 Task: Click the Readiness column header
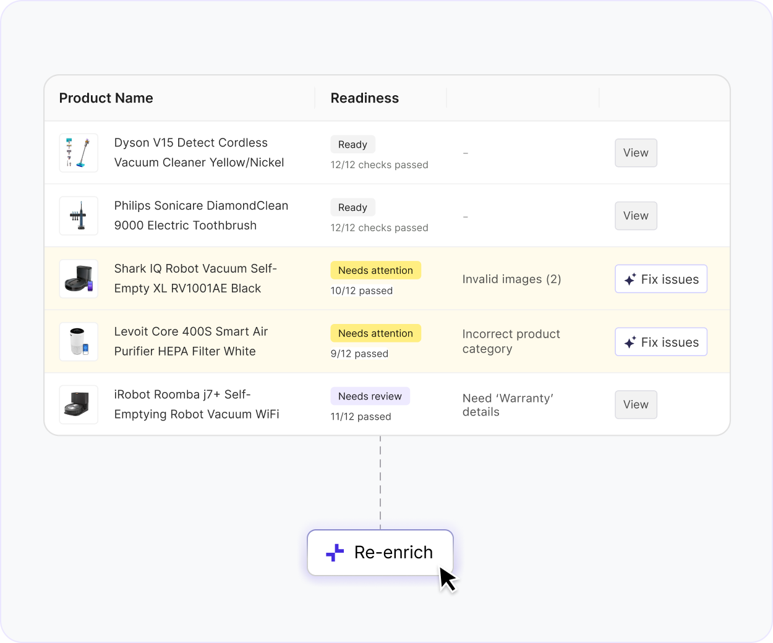pos(365,98)
